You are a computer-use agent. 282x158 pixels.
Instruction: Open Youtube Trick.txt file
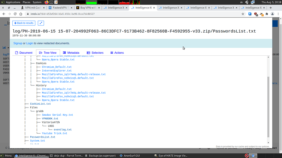pyautogui.click(x=54, y=133)
